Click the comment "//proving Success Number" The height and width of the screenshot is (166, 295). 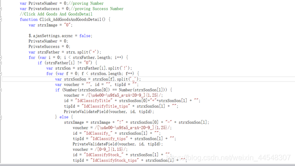97,9
